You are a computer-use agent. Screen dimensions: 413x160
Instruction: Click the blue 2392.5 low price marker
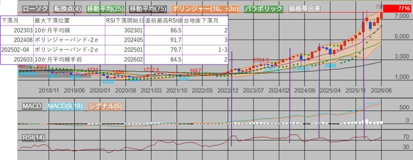point(301,68)
